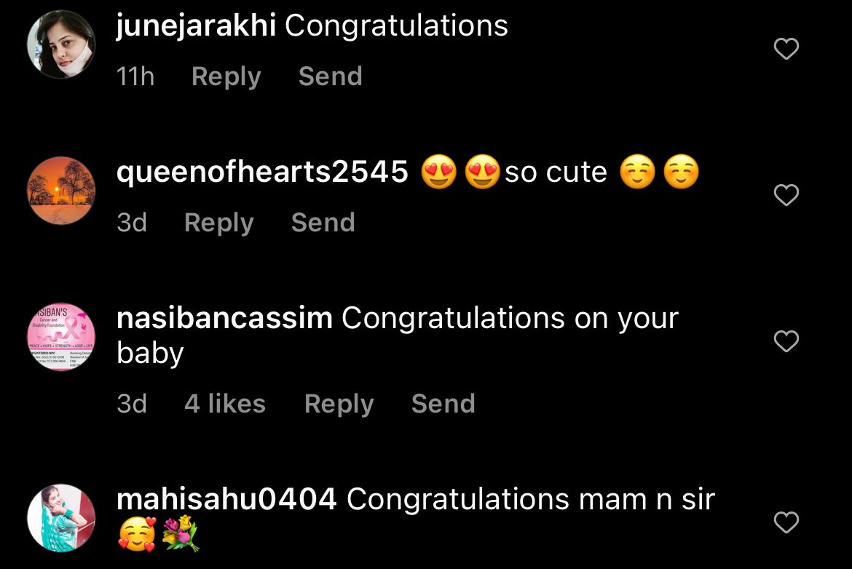
Task: Tap the 3d timestamp on queenofhearts2545's comment
Action: 132,223
